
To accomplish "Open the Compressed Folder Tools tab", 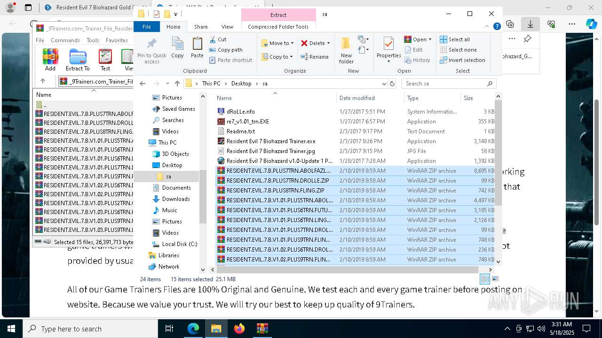I will pos(278,27).
